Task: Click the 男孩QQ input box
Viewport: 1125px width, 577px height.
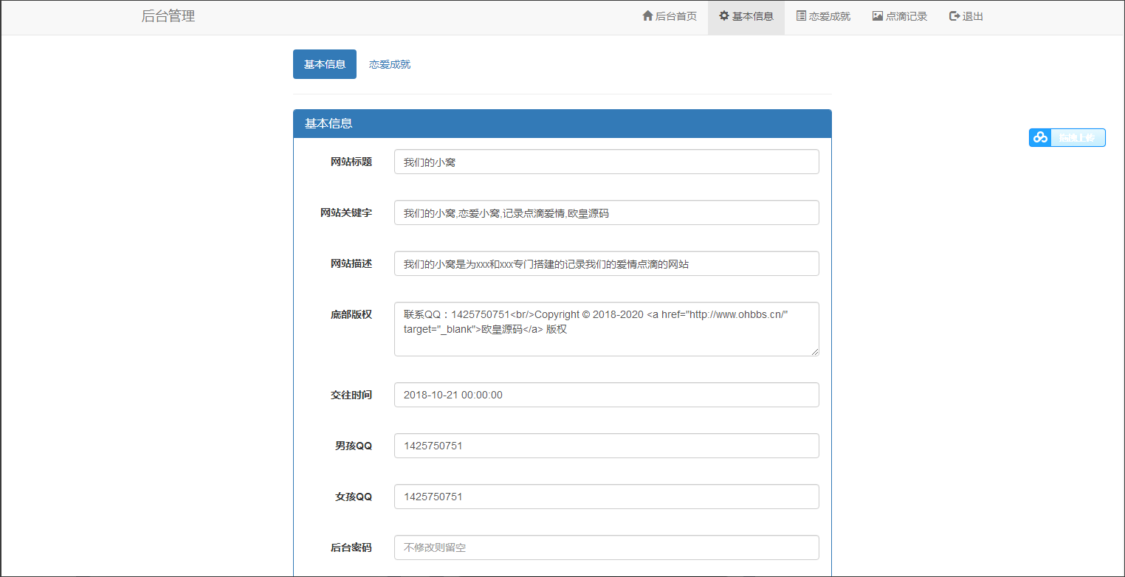Action: click(x=606, y=446)
